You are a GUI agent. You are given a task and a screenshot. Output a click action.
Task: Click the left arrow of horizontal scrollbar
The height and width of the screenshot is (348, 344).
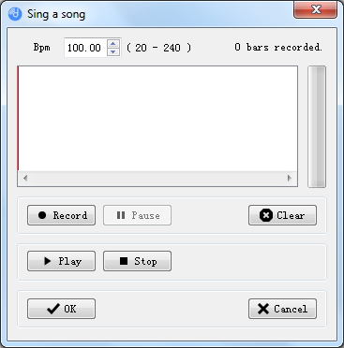point(25,178)
